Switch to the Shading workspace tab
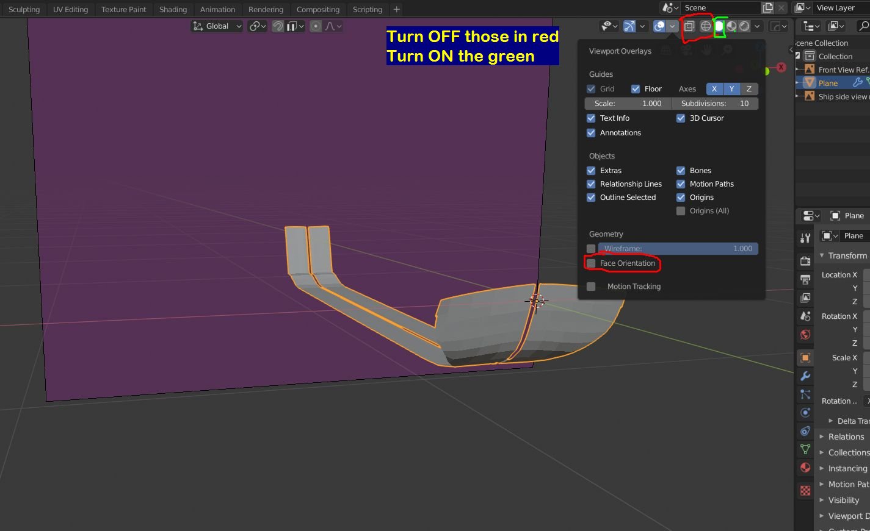870x531 pixels. click(173, 9)
